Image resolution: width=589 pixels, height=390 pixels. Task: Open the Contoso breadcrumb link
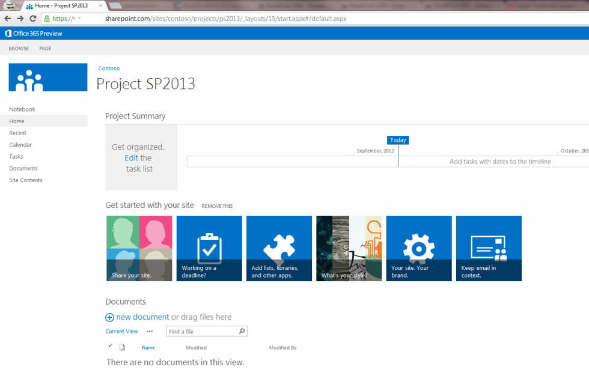point(109,68)
